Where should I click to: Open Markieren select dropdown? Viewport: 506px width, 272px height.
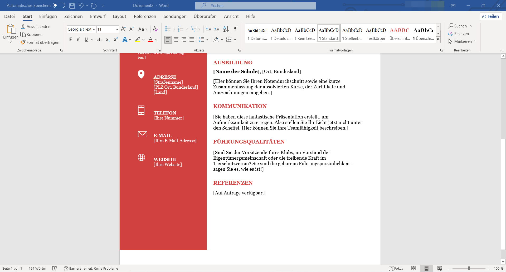[461, 41]
